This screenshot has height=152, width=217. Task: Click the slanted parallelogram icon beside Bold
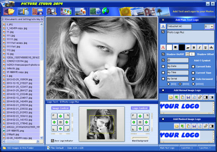pos(188,47)
